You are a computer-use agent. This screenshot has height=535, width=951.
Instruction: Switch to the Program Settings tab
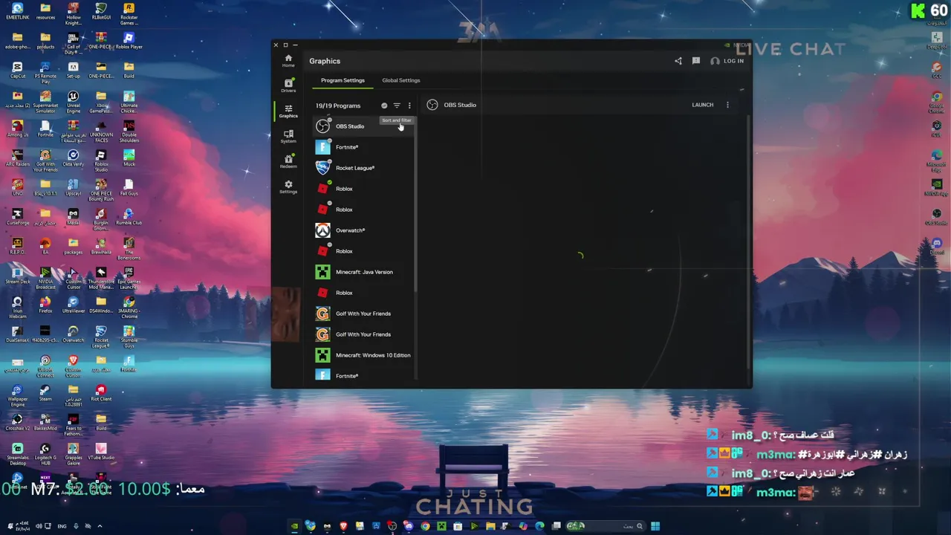click(x=343, y=80)
